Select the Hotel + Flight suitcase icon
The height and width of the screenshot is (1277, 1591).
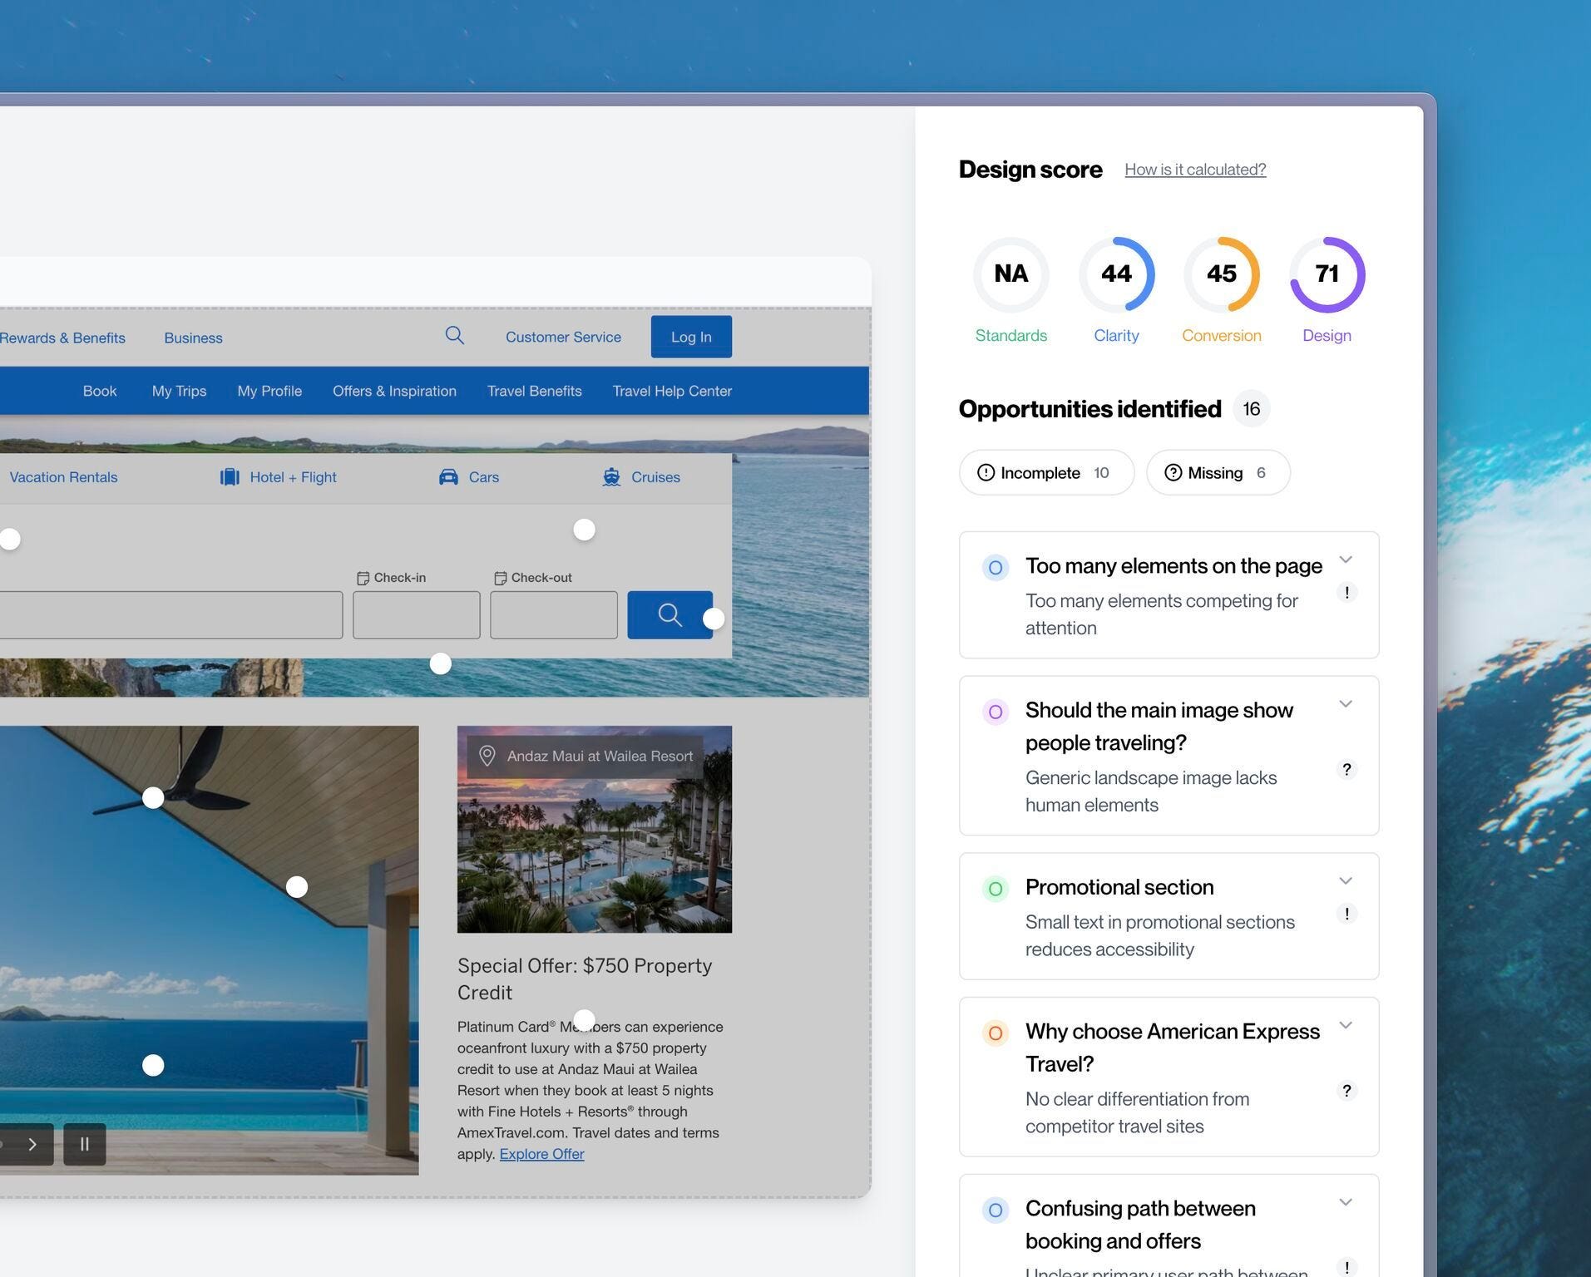[230, 476]
